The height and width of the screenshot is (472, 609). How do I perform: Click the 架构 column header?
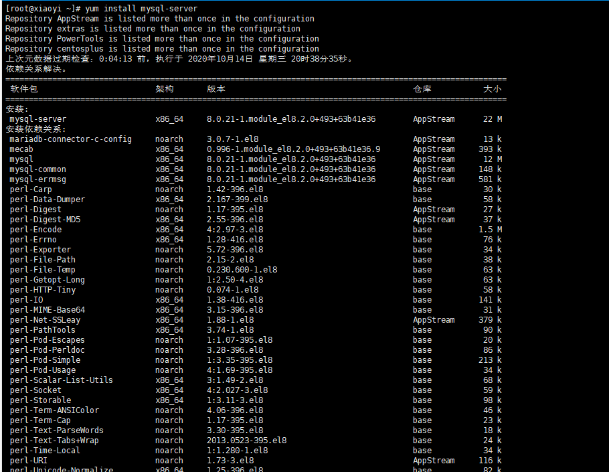164,89
